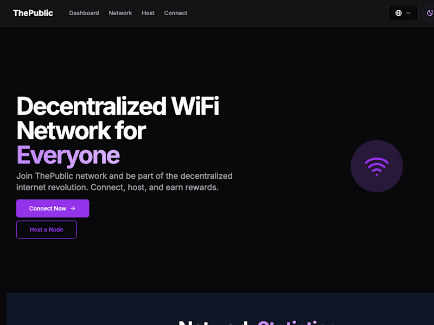Click the globe language icon

coord(398,13)
